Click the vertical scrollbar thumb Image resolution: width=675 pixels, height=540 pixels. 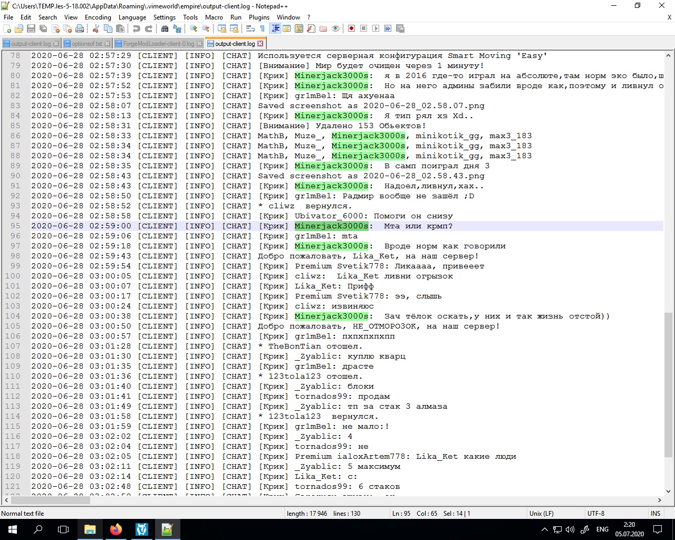pyautogui.click(x=669, y=385)
